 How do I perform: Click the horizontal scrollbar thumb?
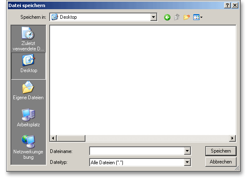(x=71, y=138)
